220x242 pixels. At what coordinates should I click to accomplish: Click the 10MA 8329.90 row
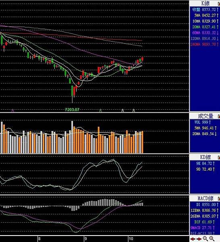tap(205, 21)
